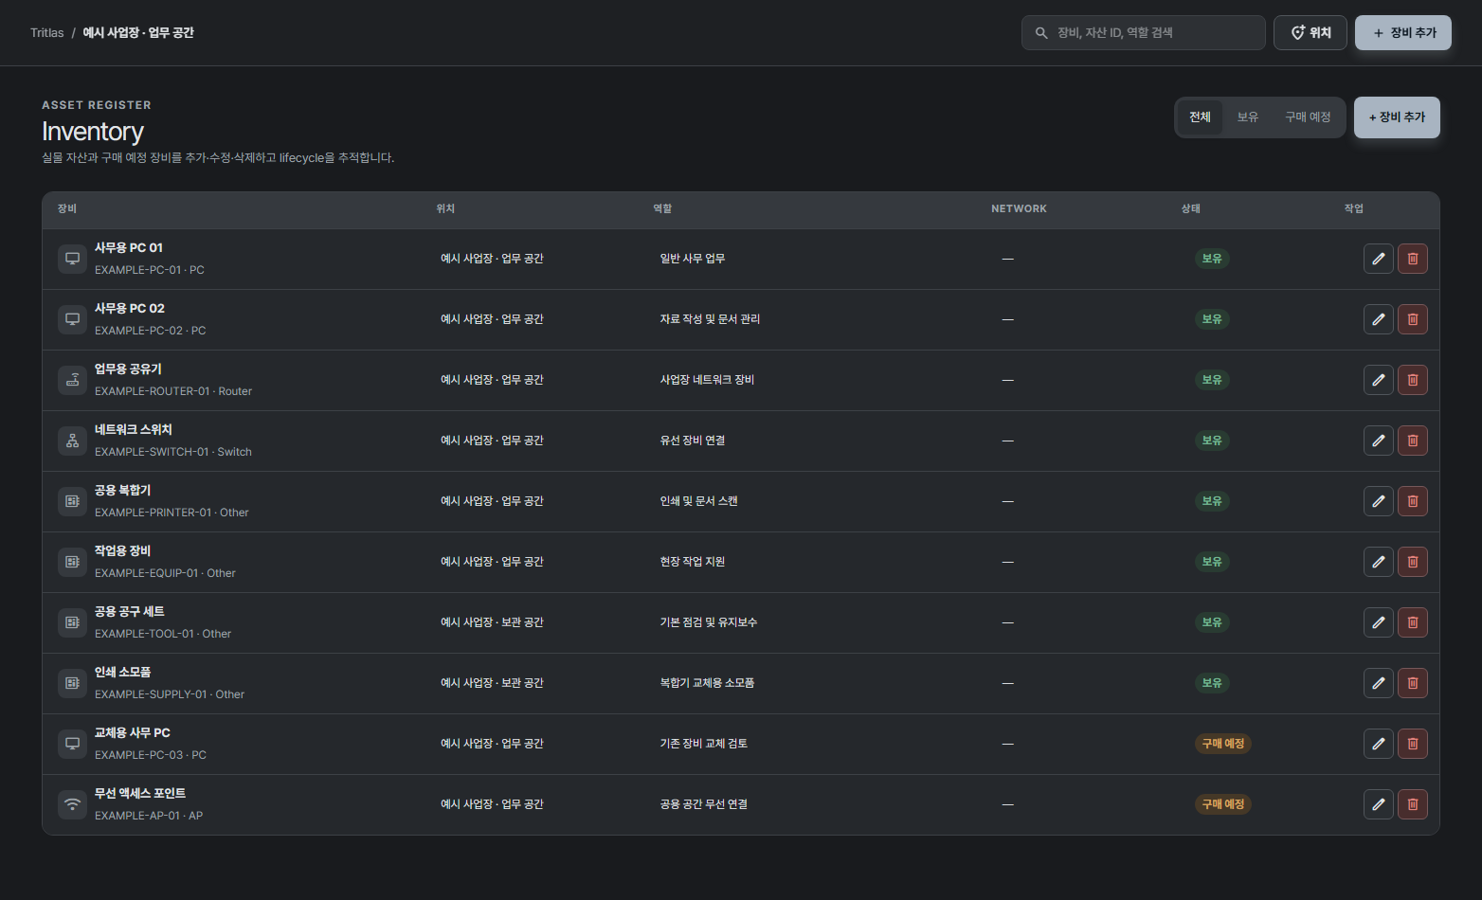Click 구매 예정 badge of 교체용 사무 PC
Viewport: 1482px width, 900px height.
click(x=1223, y=744)
